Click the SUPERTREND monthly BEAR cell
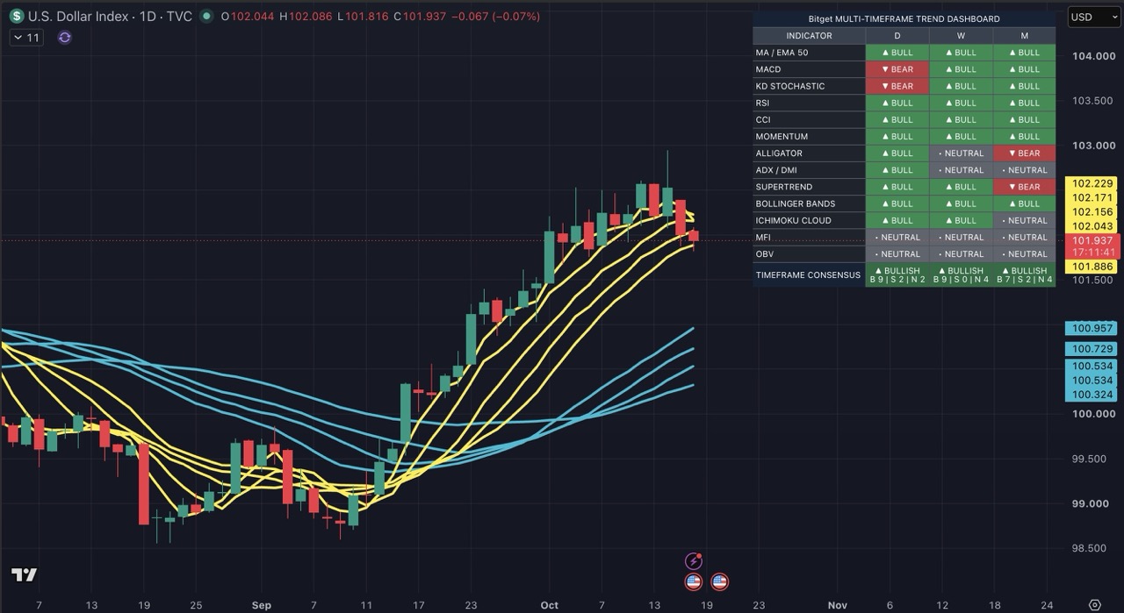Screen dimensions: 1124x613 (1024, 187)
